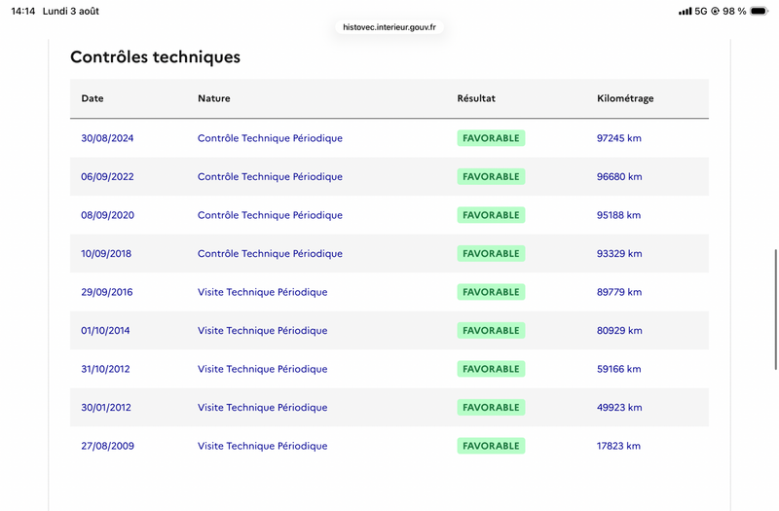Click Visite Technique Périodique in the 29/09/2016 row
Screen dimensions: 779x511
[262, 292]
